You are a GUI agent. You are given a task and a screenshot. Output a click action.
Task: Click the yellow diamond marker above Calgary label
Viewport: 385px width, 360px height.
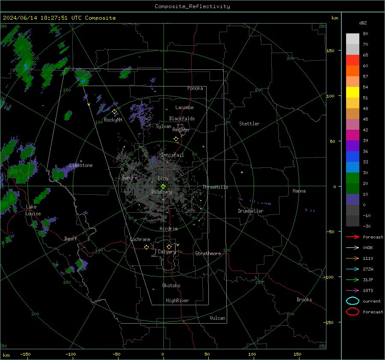click(x=169, y=247)
